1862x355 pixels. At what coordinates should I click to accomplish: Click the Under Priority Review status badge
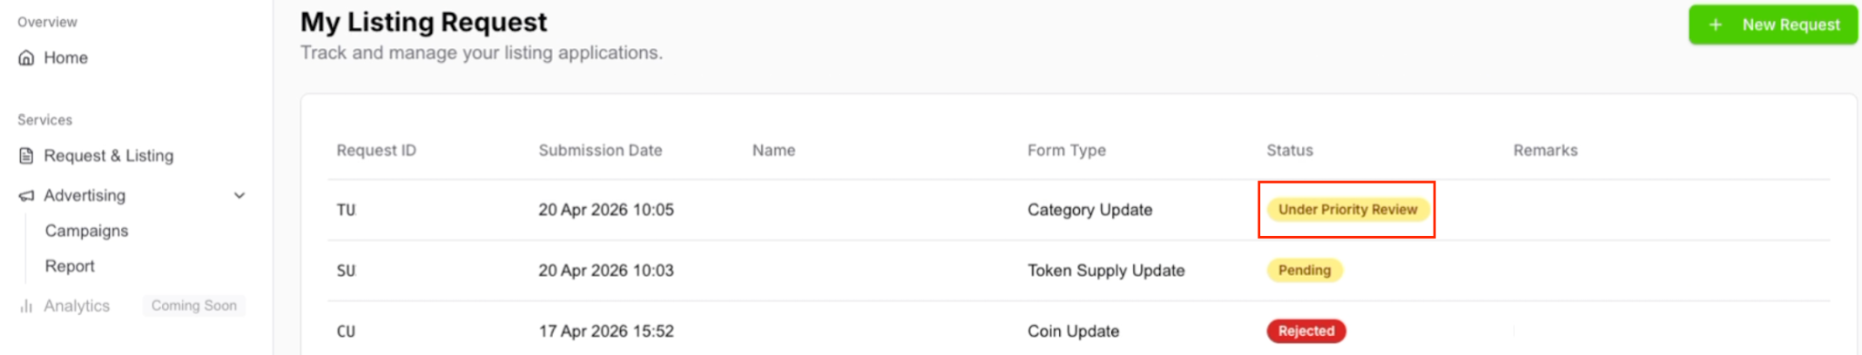click(1347, 210)
